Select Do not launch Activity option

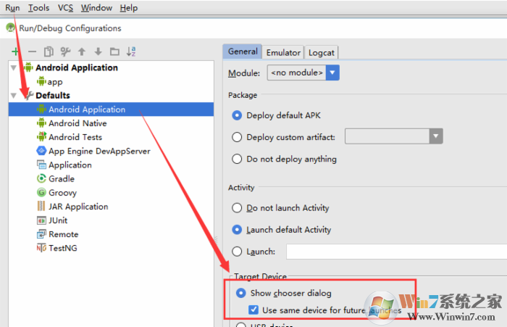coord(237,207)
